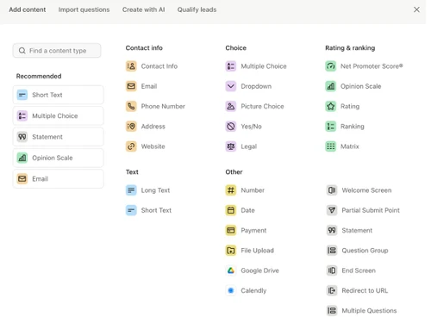Click the Picture Choice icon
The height and width of the screenshot is (323, 431).
click(231, 107)
